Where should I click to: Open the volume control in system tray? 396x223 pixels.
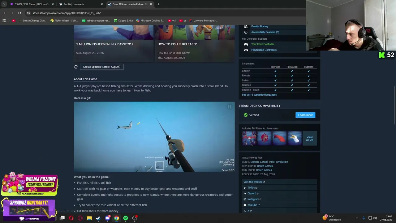(375, 218)
